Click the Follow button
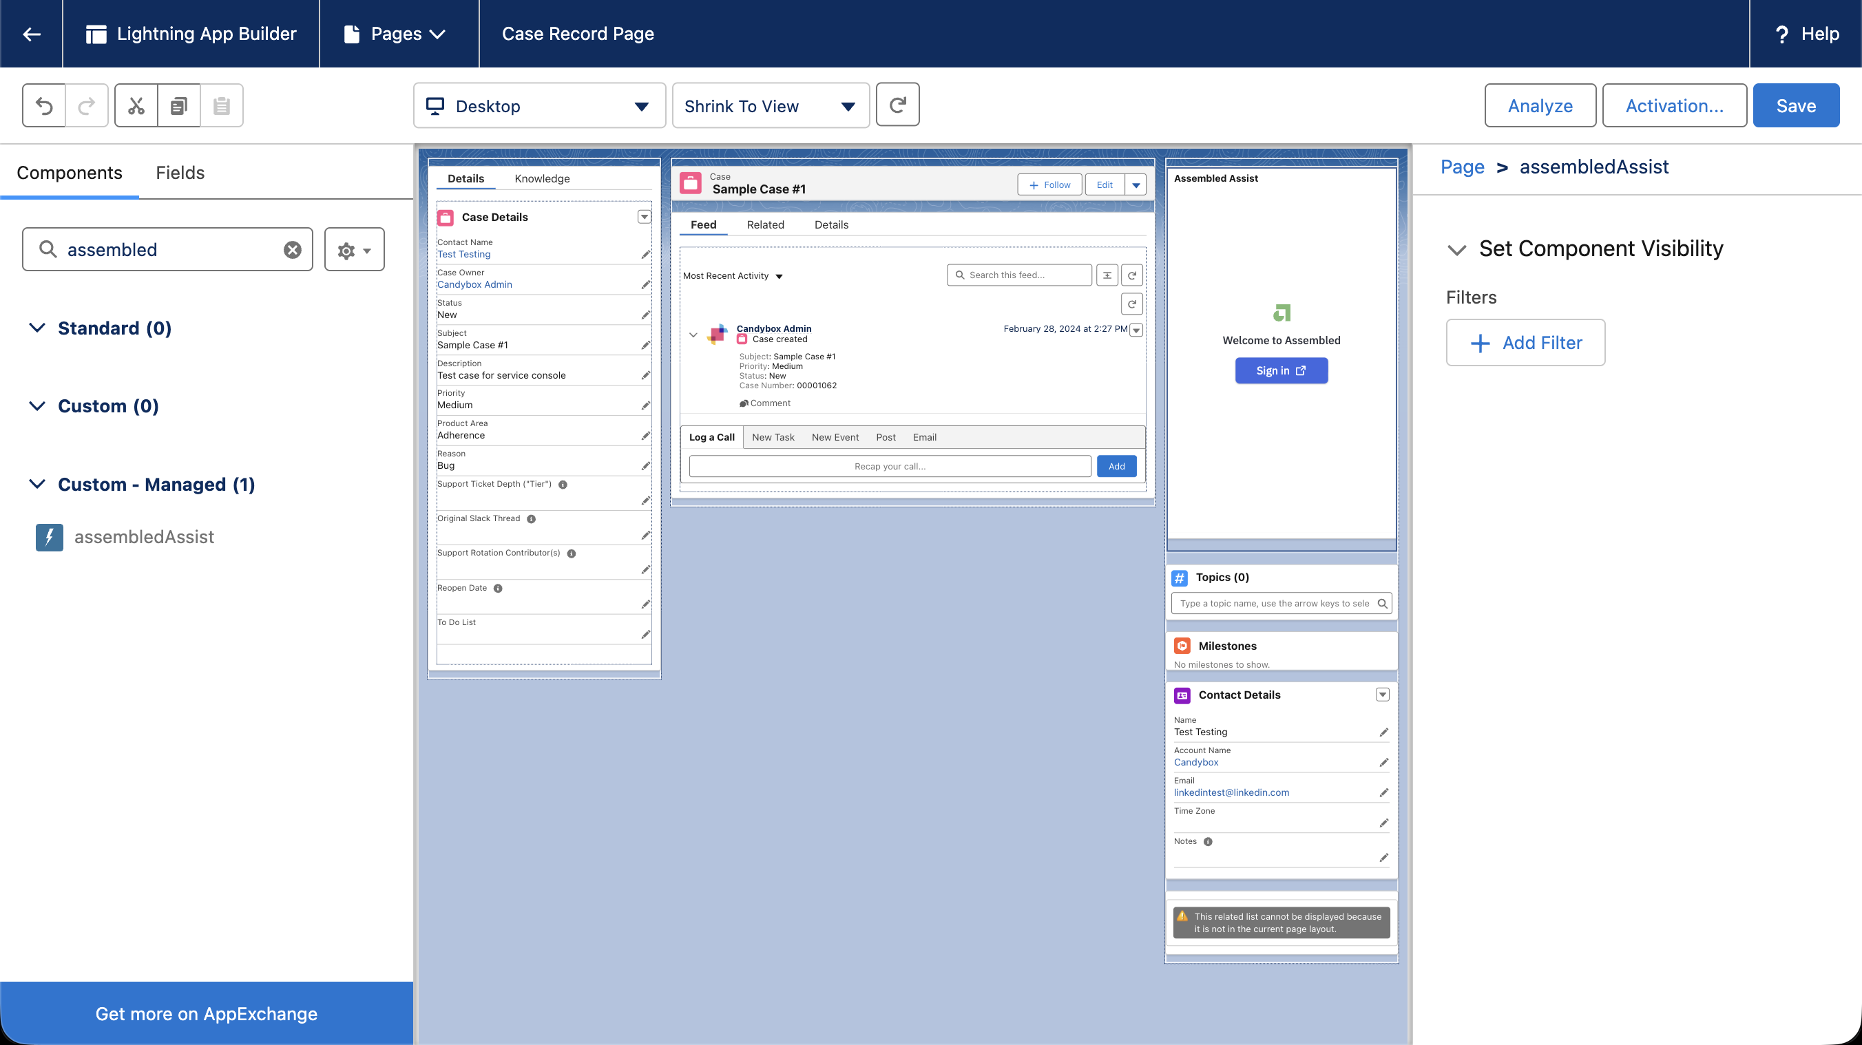This screenshot has width=1862, height=1045. coord(1049,185)
